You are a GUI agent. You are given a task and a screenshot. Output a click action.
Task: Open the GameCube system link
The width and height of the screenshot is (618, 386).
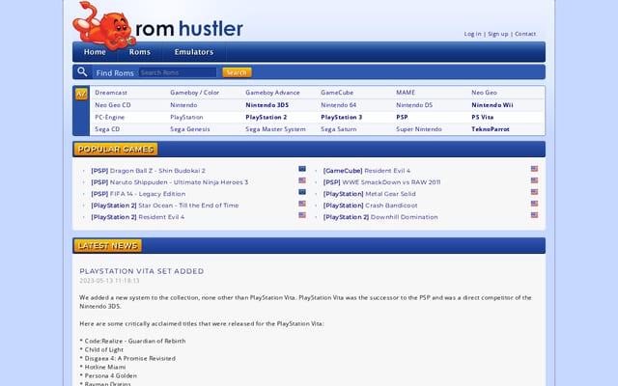tap(337, 93)
